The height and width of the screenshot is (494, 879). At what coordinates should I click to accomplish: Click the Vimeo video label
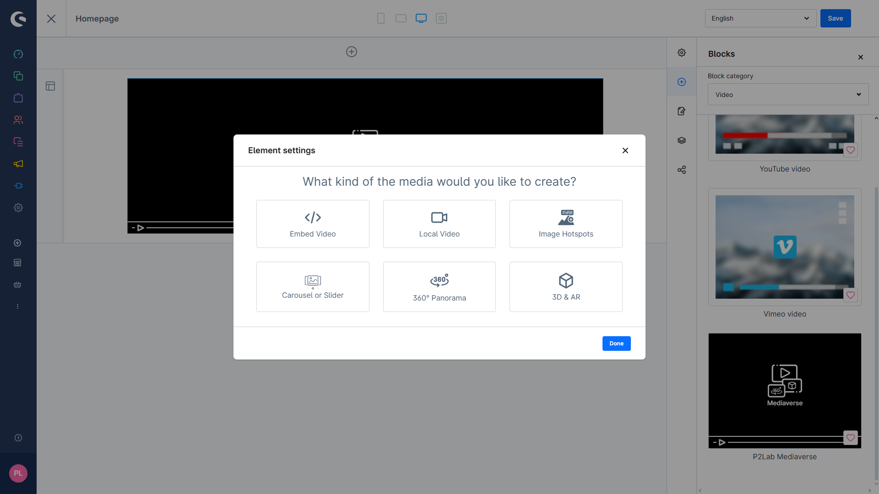tap(785, 314)
